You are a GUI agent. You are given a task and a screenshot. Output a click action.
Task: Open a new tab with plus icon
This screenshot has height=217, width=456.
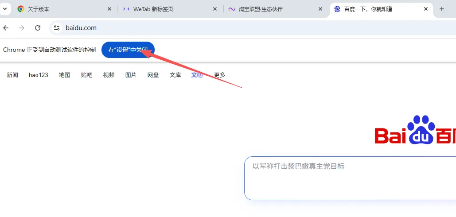point(442,9)
